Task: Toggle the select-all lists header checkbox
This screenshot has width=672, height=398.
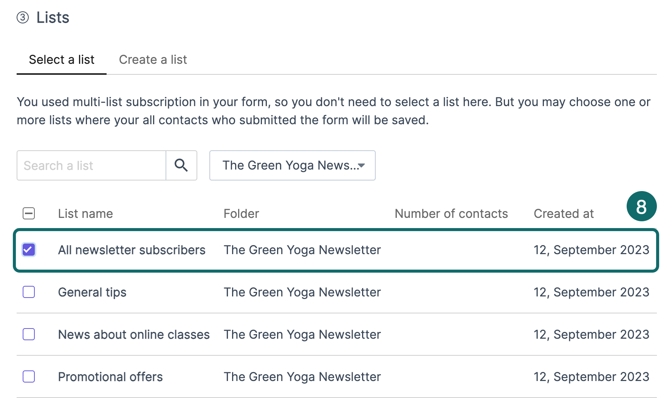Action: click(29, 213)
